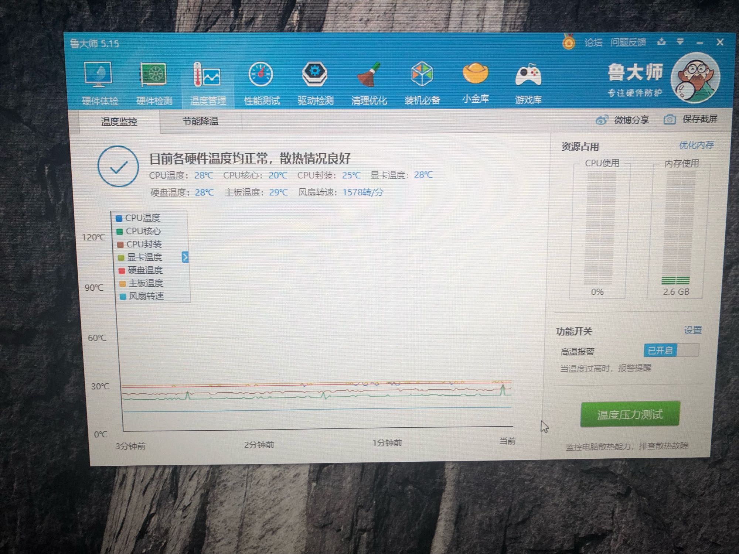Open the 游戏库 gamepad icon
Image resolution: width=739 pixels, height=554 pixels.
pos(528,74)
